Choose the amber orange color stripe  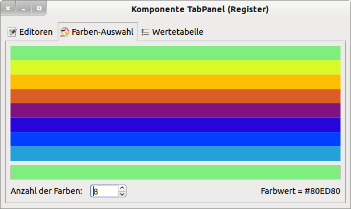(x=175, y=82)
